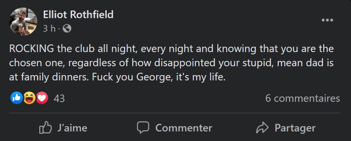351x141 pixels.
Task: Click the speech bubble icon beside Commenter
Action: click(x=143, y=128)
